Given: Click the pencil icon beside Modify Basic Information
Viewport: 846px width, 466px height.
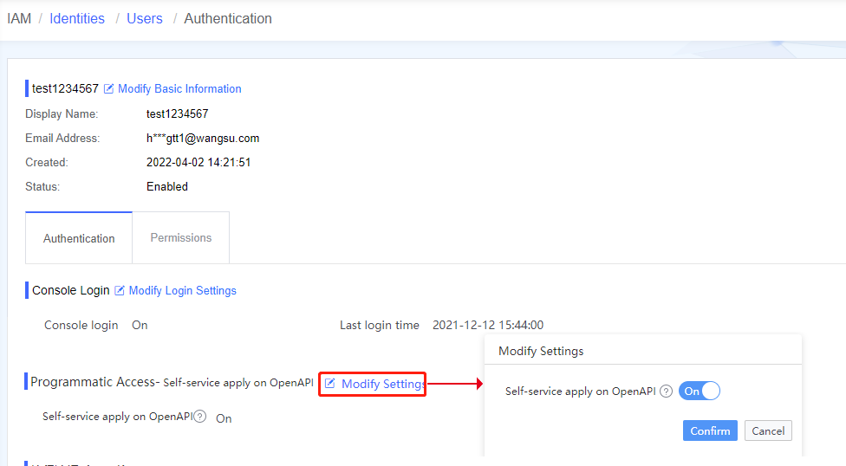Looking at the screenshot, I should click(109, 88).
